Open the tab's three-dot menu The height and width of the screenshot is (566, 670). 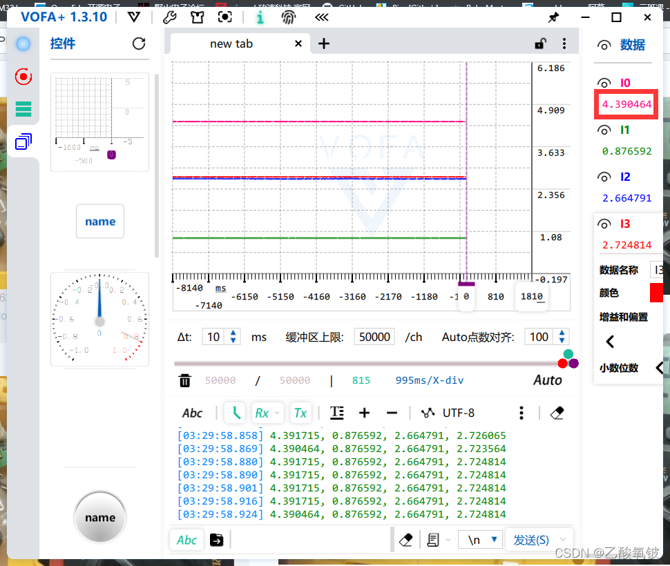[564, 43]
